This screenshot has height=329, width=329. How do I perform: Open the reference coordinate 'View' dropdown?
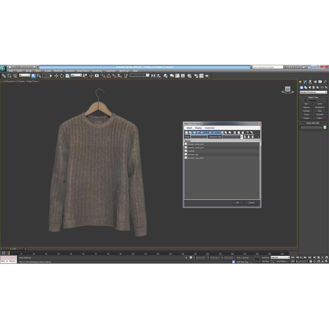tap(76, 75)
